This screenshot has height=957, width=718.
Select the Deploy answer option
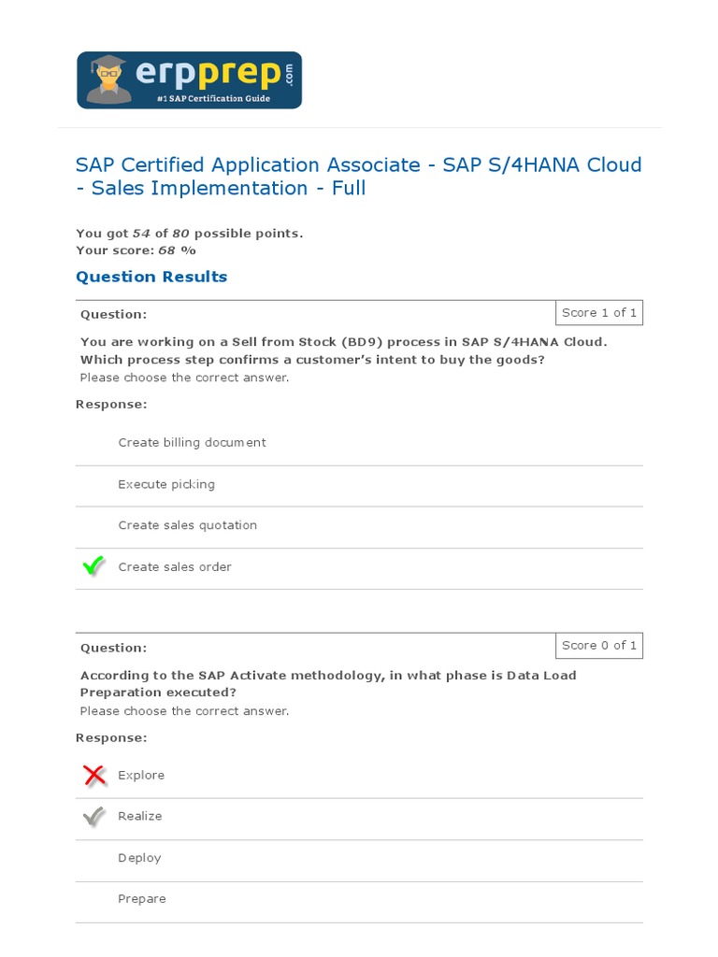[139, 858]
